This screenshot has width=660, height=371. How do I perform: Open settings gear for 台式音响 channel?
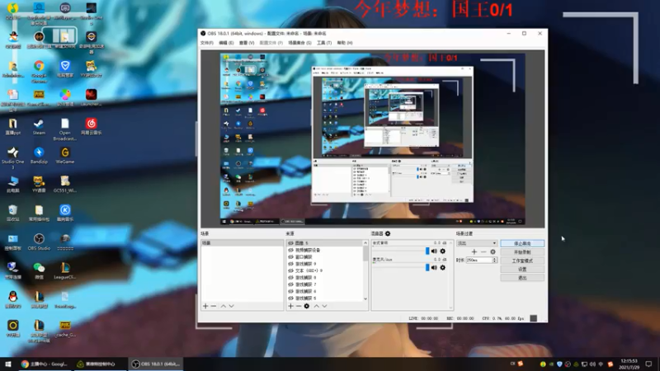click(443, 251)
